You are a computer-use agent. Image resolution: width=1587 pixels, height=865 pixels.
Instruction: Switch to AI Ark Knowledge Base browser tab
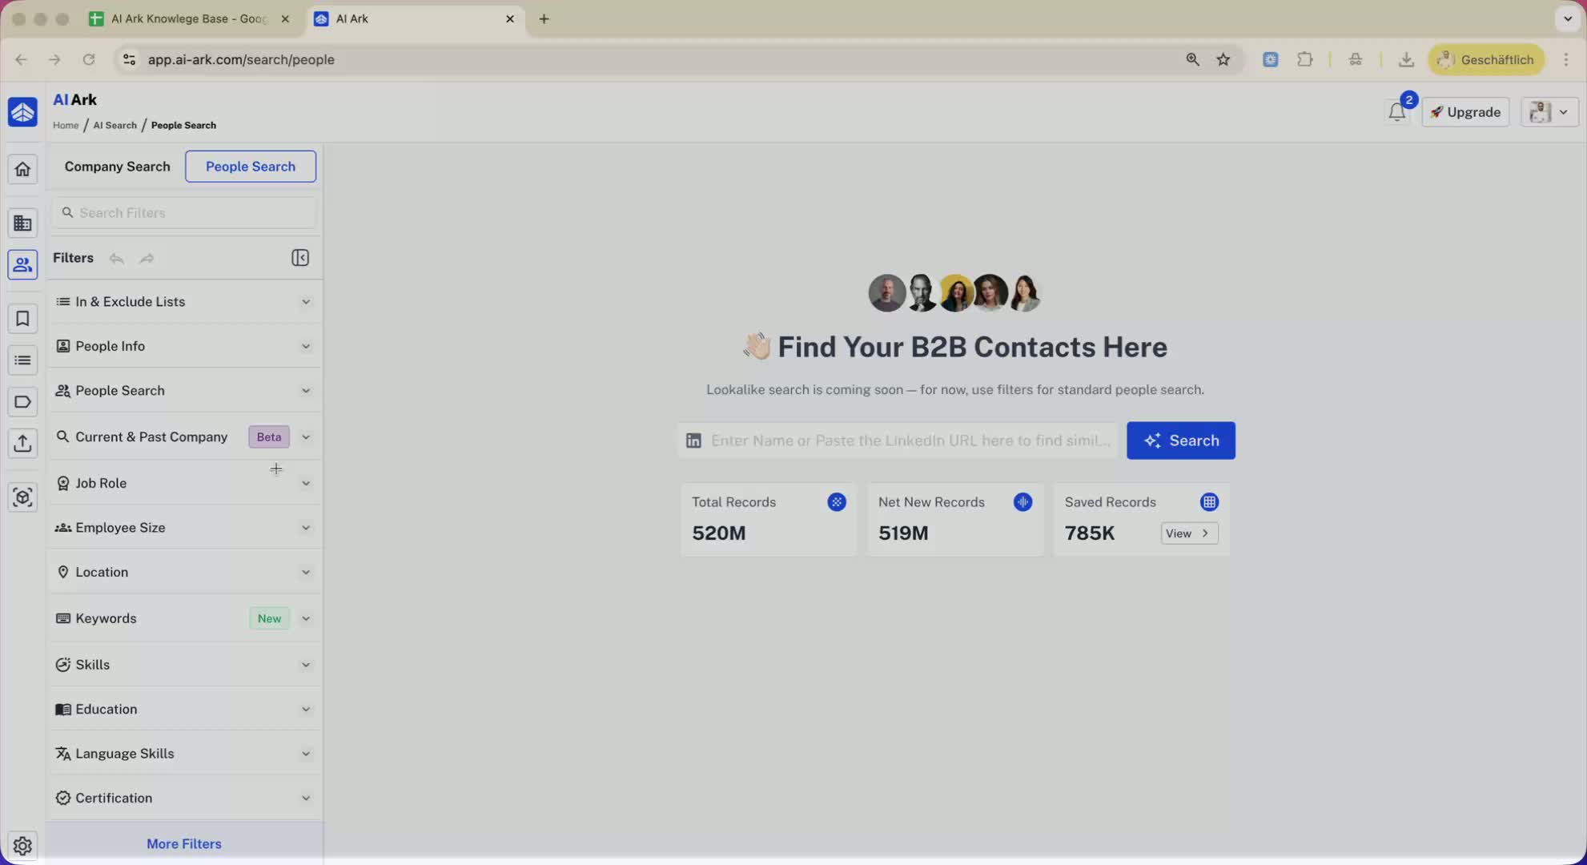[189, 18]
